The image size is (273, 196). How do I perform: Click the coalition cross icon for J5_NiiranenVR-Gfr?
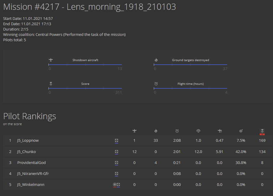tap(117, 174)
